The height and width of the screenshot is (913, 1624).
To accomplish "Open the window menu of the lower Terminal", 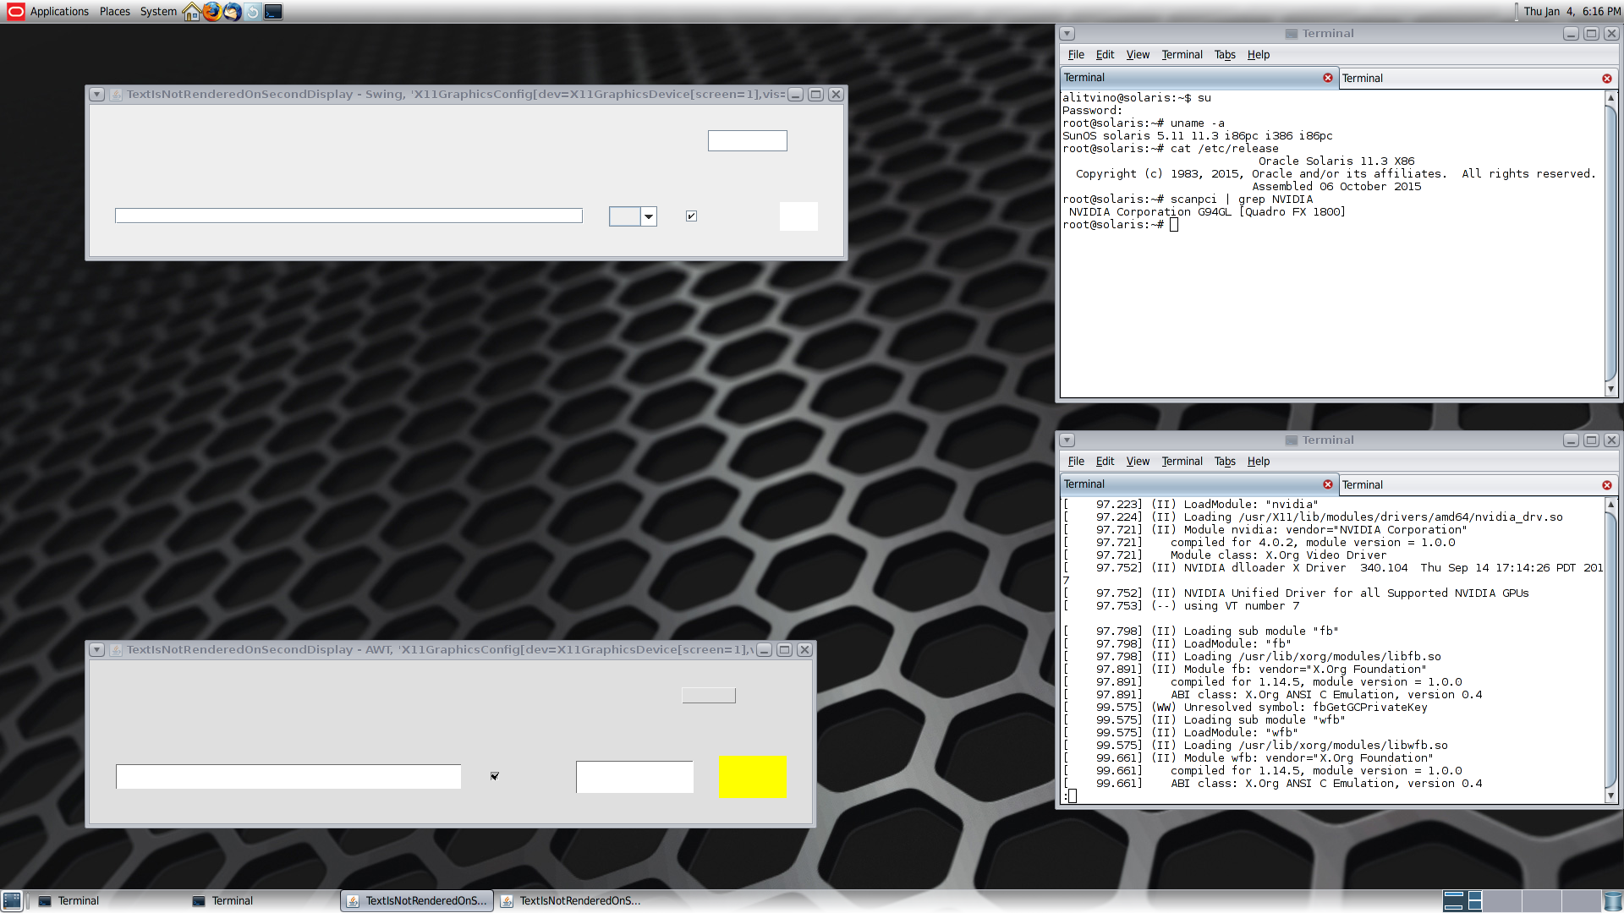I will click(x=1067, y=440).
